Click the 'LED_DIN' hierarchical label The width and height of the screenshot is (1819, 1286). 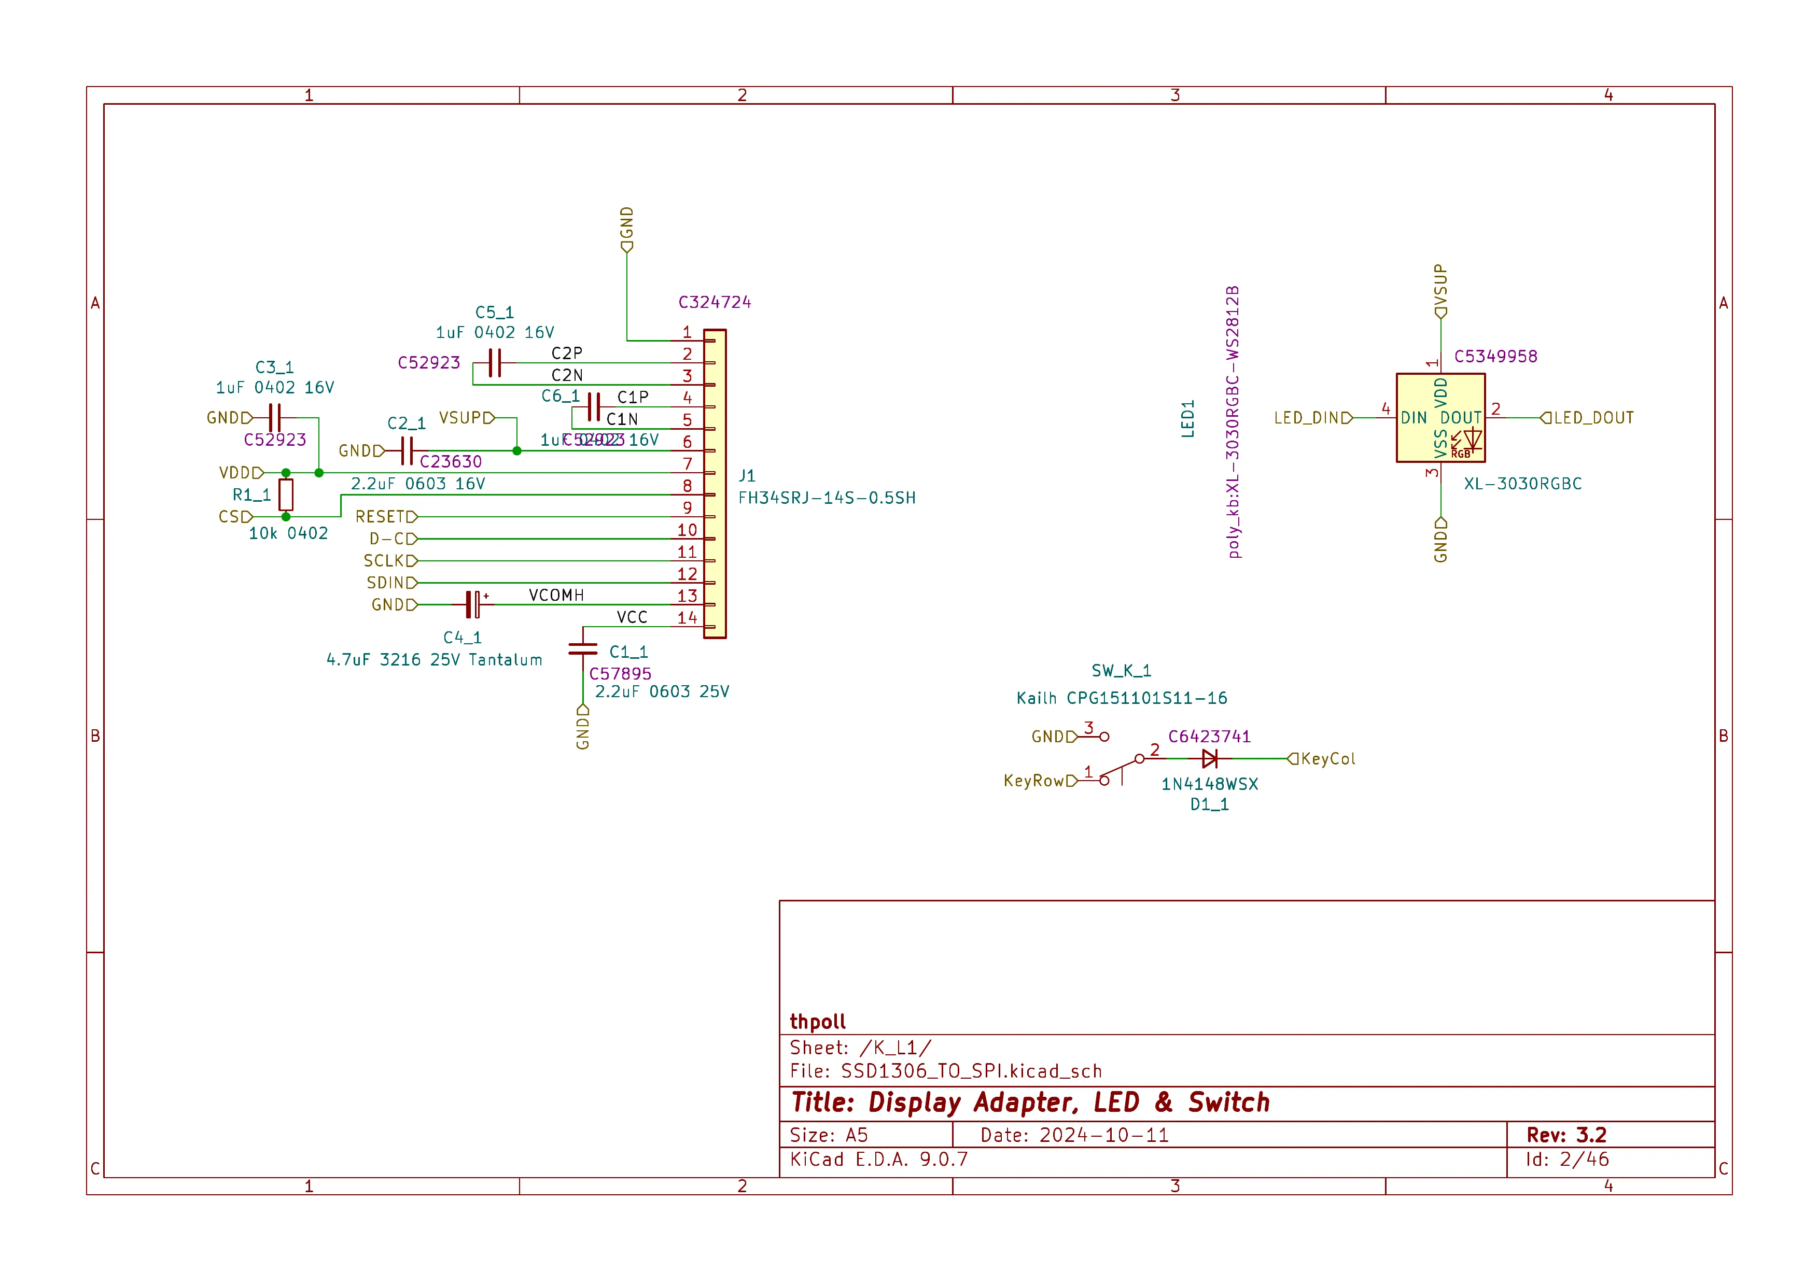tap(1313, 418)
